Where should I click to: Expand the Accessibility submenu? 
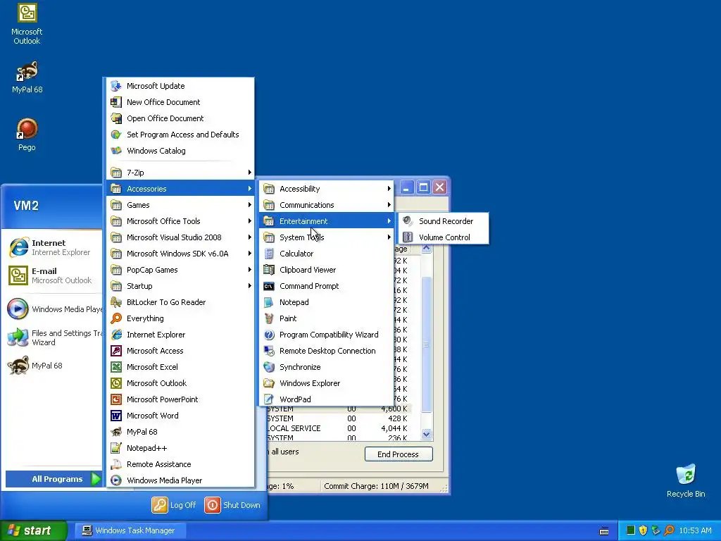pos(326,189)
